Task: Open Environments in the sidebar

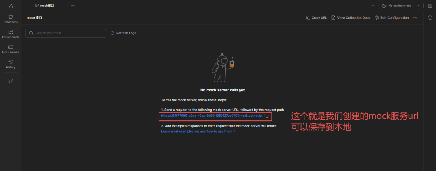Action: pos(10,34)
